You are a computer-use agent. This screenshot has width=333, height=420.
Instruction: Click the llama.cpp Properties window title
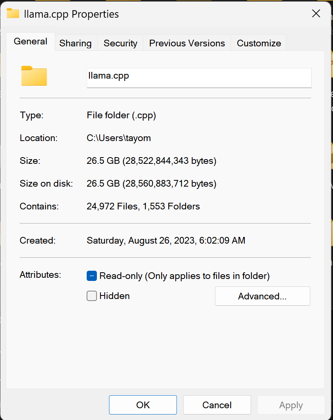pos(71,14)
